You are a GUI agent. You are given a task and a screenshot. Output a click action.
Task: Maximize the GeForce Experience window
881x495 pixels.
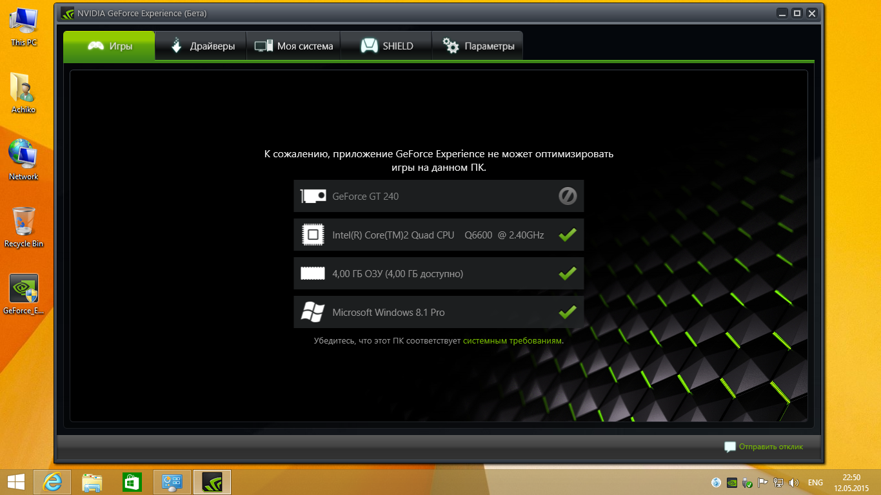pyautogui.click(x=797, y=13)
